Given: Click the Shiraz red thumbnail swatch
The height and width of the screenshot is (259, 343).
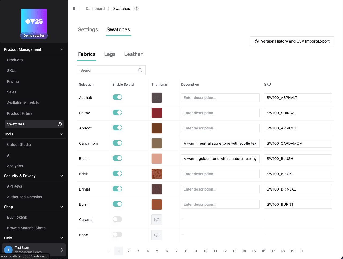Looking at the screenshot, I should point(157,113).
